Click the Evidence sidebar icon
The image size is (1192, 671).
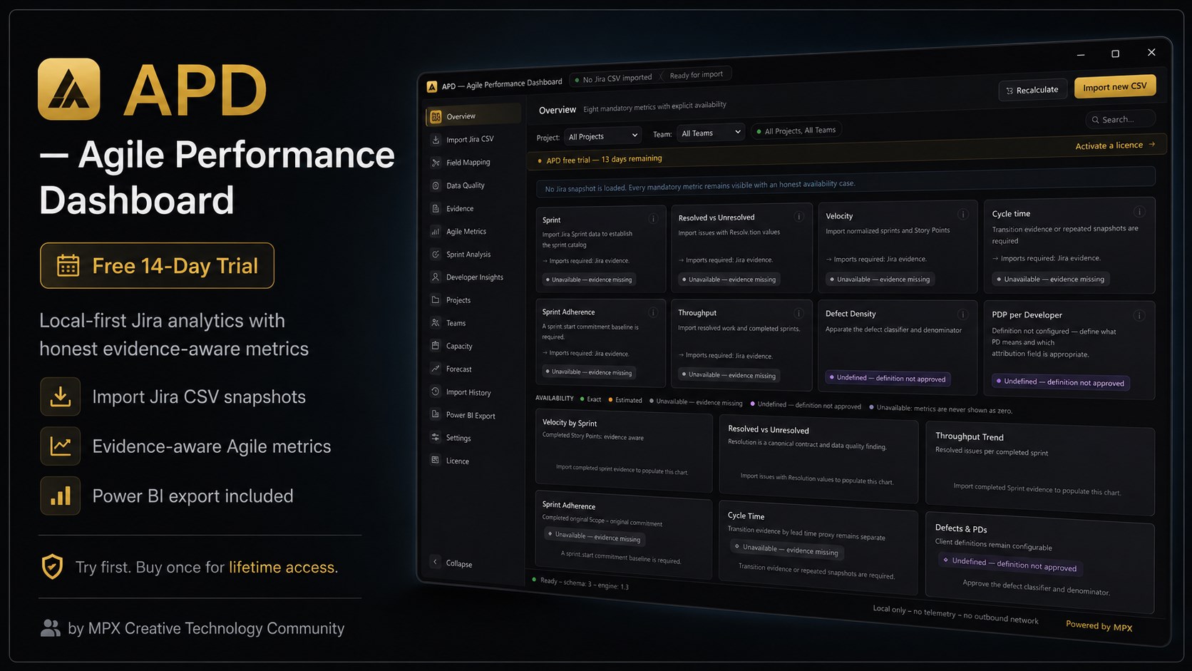coord(436,208)
